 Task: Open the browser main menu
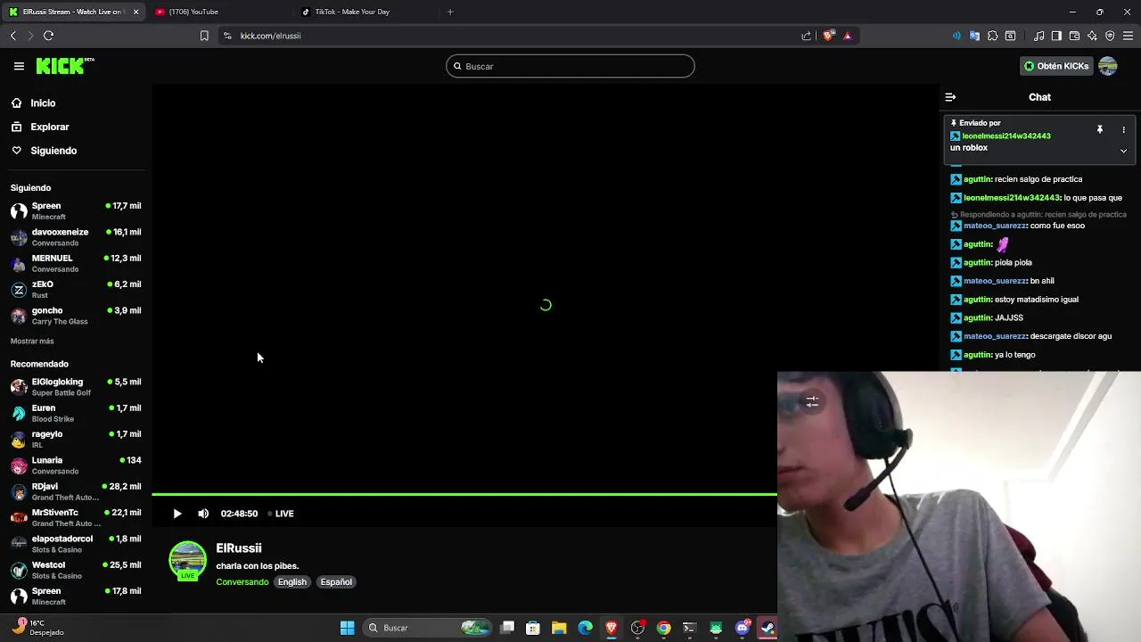click(x=1128, y=36)
